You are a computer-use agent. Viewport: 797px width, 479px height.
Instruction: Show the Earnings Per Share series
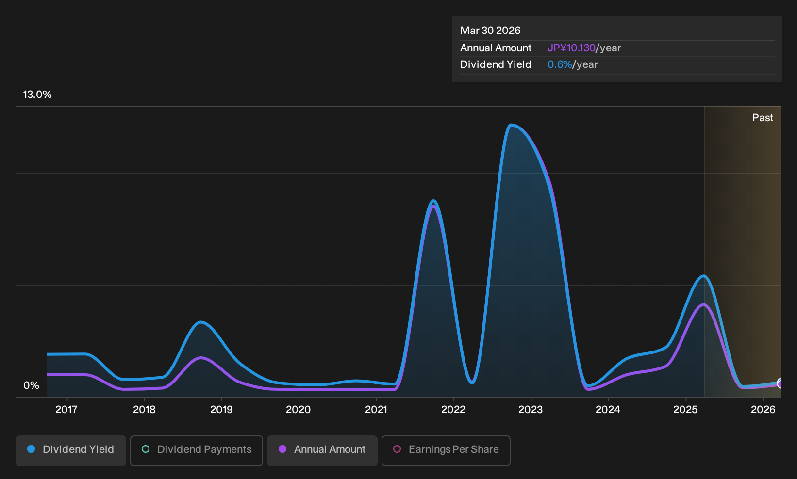pyautogui.click(x=446, y=450)
